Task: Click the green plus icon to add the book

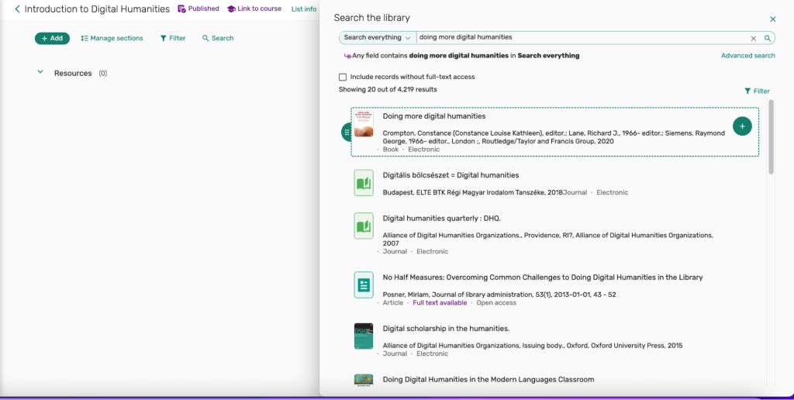Action: [x=742, y=126]
